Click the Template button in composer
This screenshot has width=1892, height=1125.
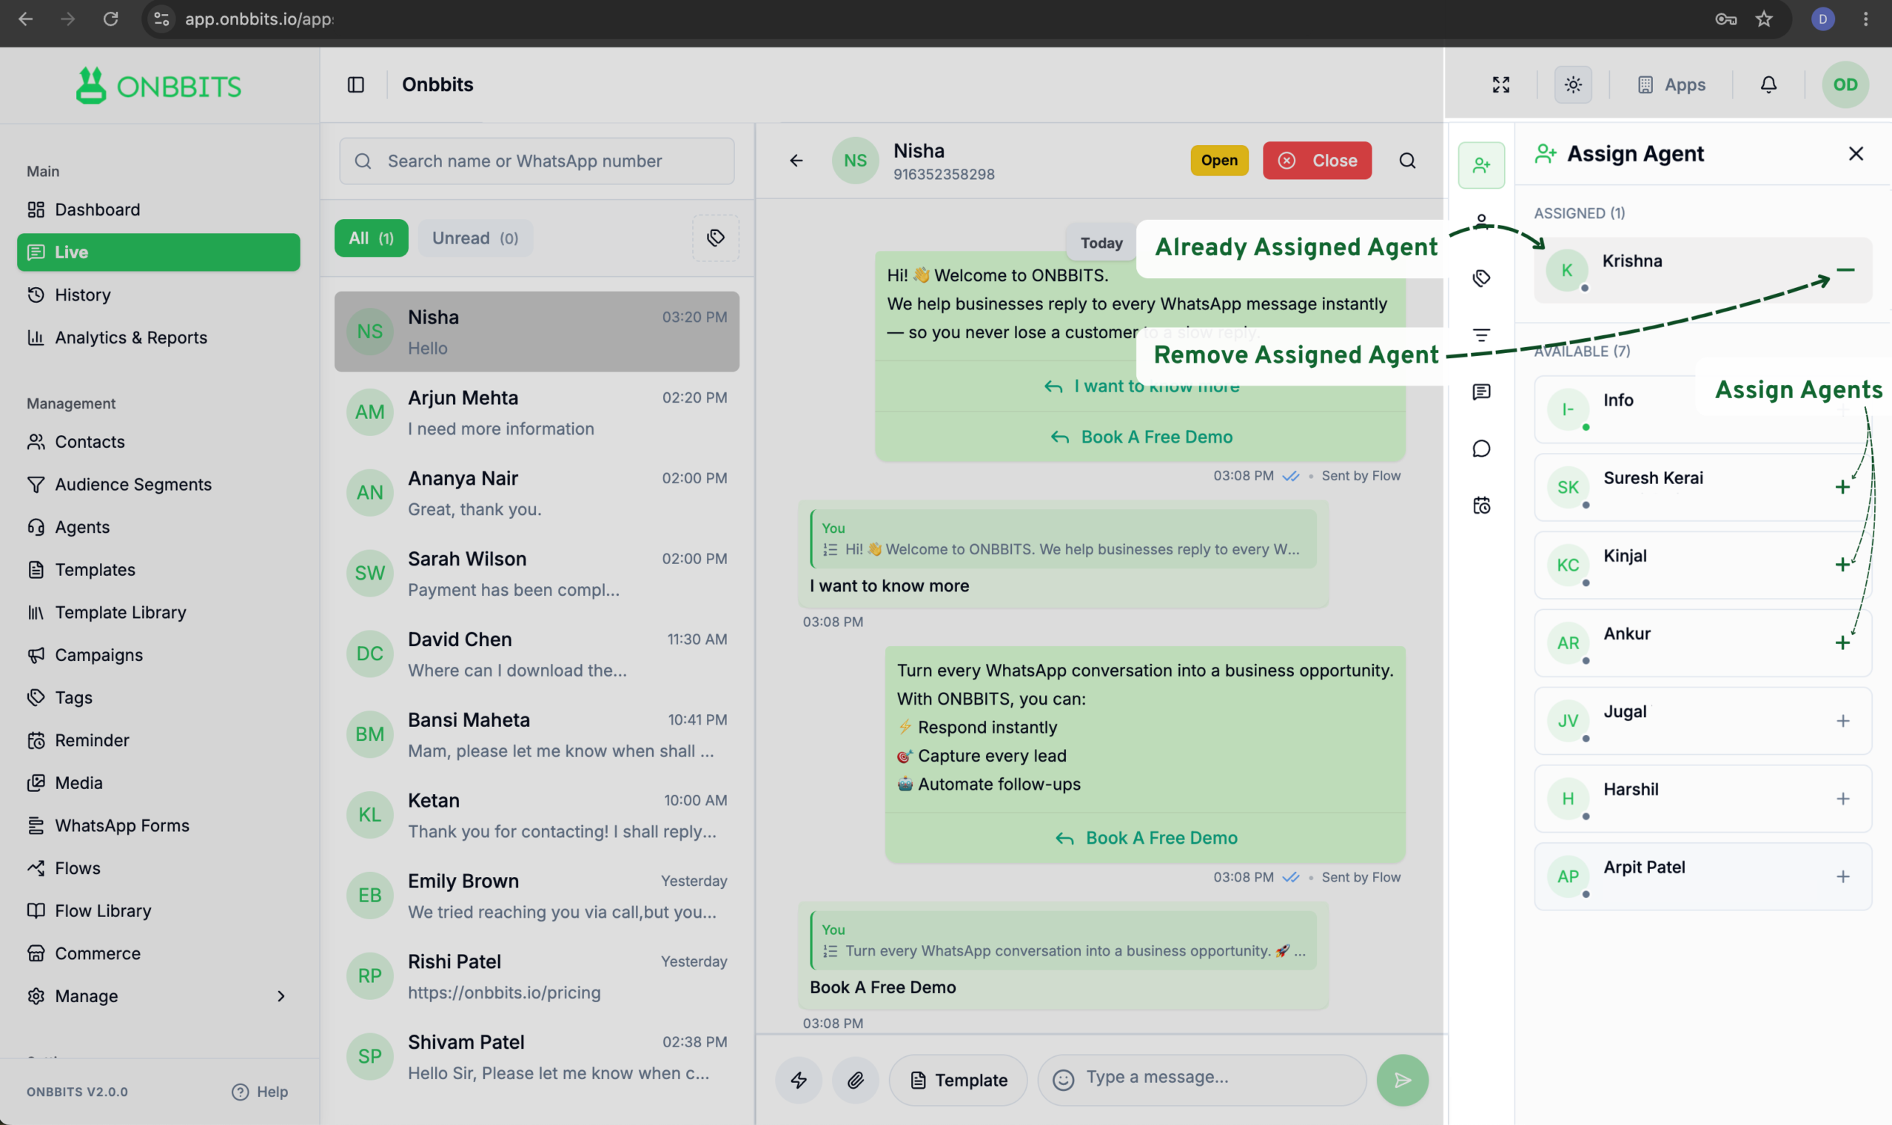(958, 1081)
